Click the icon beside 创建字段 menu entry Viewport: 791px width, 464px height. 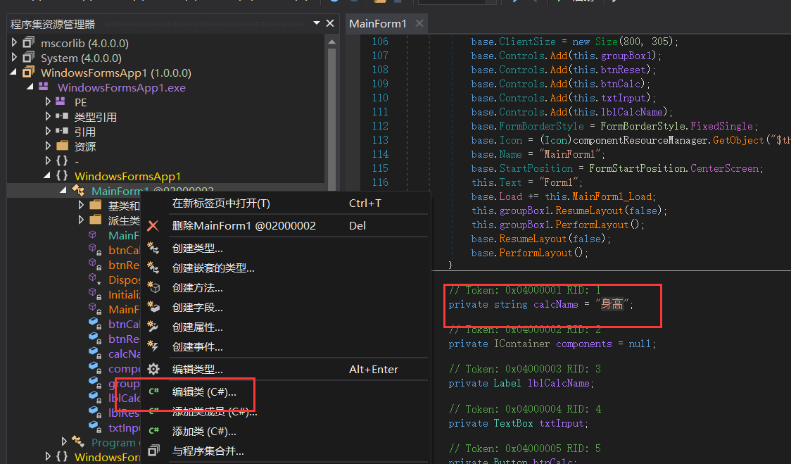pyautogui.click(x=154, y=308)
